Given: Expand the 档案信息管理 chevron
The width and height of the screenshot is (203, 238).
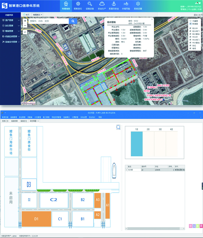Looking at the screenshot, I should tap(19, 37).
